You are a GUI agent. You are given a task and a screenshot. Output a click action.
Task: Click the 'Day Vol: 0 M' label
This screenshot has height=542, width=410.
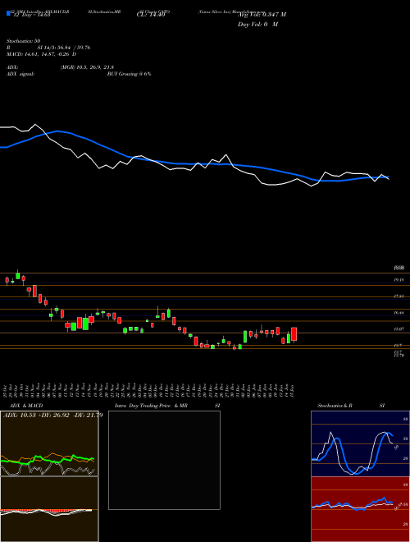pyautogui.click(x=257, y=25)
